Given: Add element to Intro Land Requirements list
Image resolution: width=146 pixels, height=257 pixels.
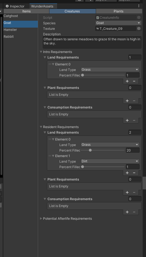Looking at the screenshot, I should point(127,81).
